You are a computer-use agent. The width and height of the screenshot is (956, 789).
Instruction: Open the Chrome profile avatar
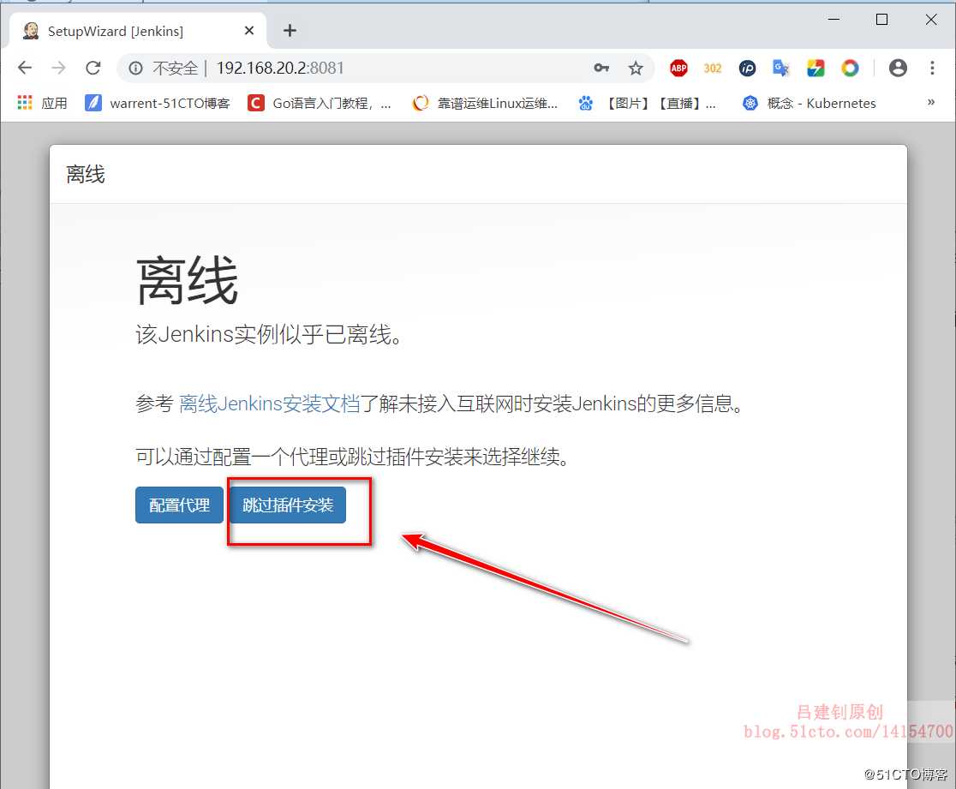click(x=898, y=68)
